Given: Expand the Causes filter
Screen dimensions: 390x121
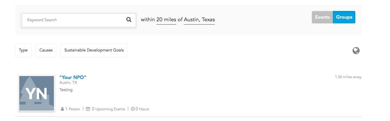Looking at the screenshot, I should coord(46,50).
